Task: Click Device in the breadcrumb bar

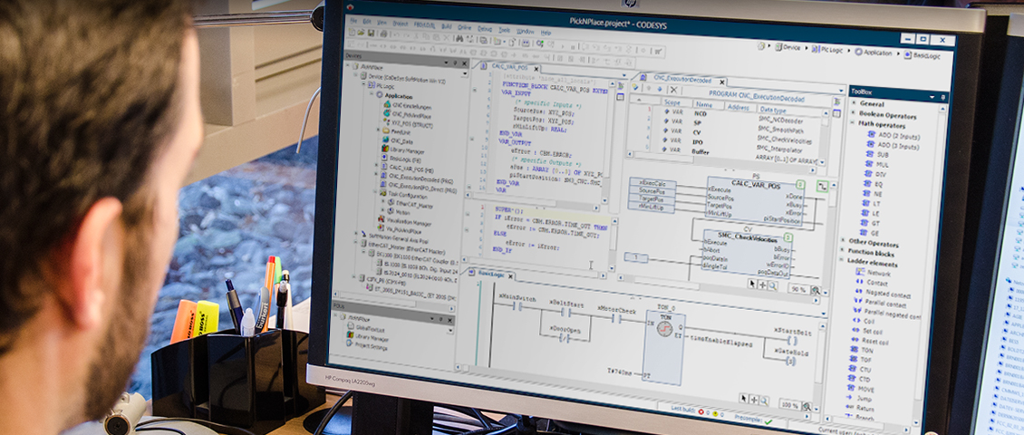Action: point(787,48)
